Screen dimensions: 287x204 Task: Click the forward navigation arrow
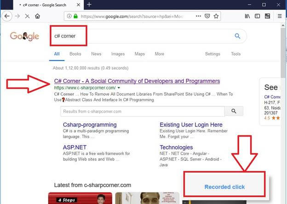click(17, 16)
